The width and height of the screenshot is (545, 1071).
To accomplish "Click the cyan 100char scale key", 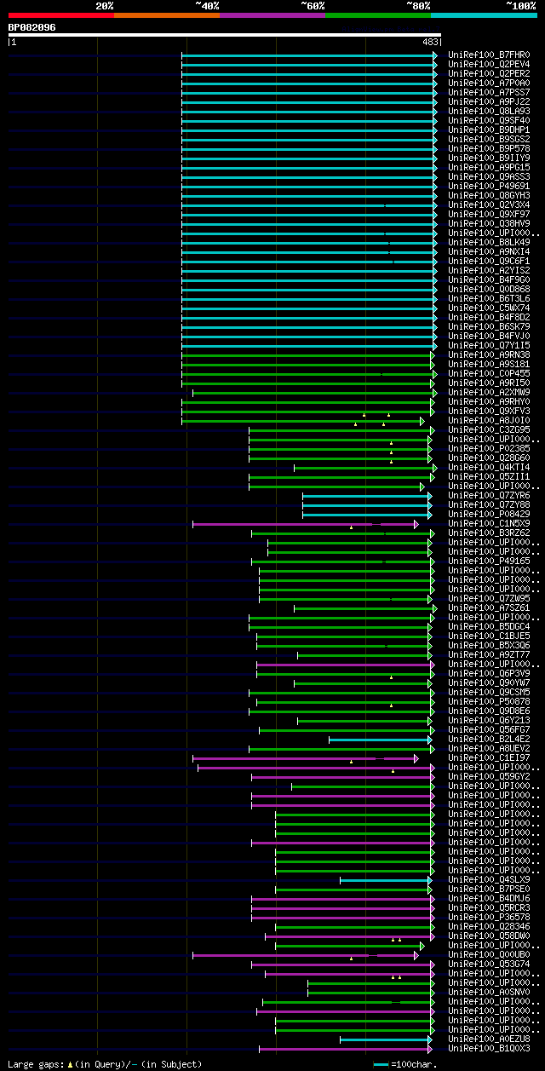I will [x=381, y=1064].
